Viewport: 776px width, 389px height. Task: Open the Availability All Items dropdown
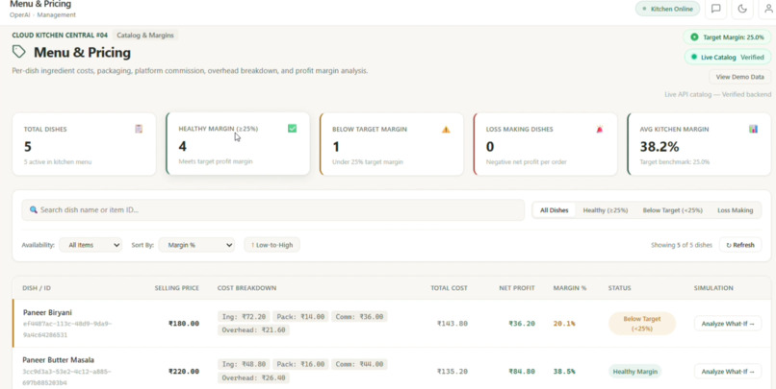point(91,245)
